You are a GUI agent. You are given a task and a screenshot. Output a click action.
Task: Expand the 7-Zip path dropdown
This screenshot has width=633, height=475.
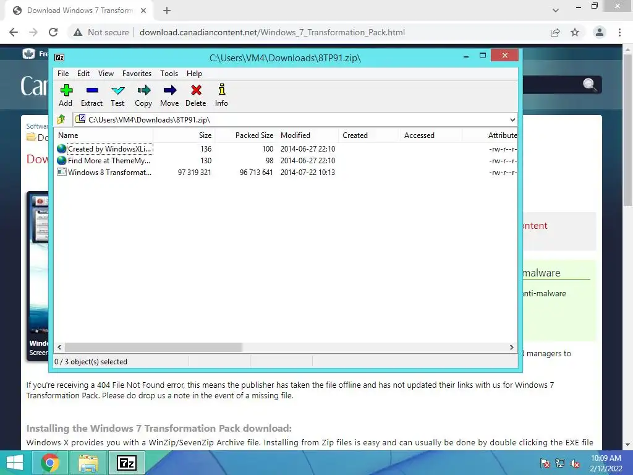click(x=512, y=119)
